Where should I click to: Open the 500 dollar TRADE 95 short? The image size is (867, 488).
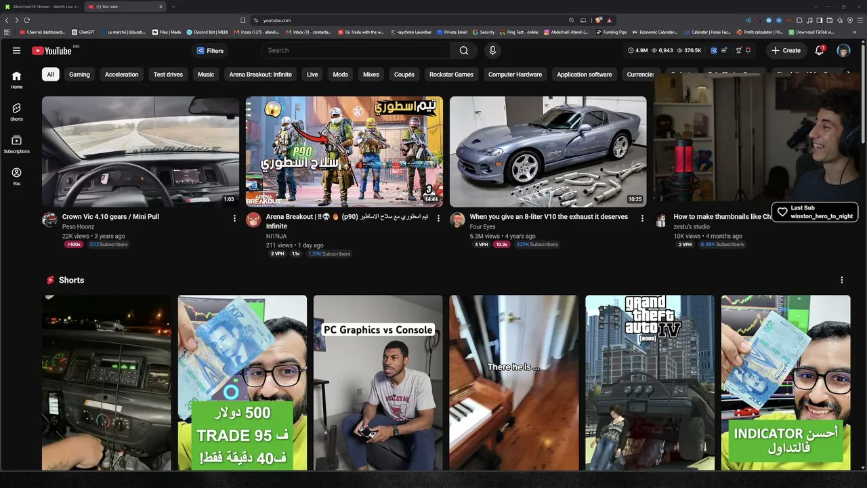(242, 383)
